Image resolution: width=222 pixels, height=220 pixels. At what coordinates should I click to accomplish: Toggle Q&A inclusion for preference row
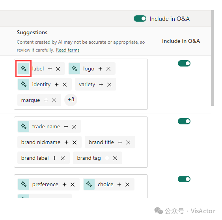(x=184, y=179)
